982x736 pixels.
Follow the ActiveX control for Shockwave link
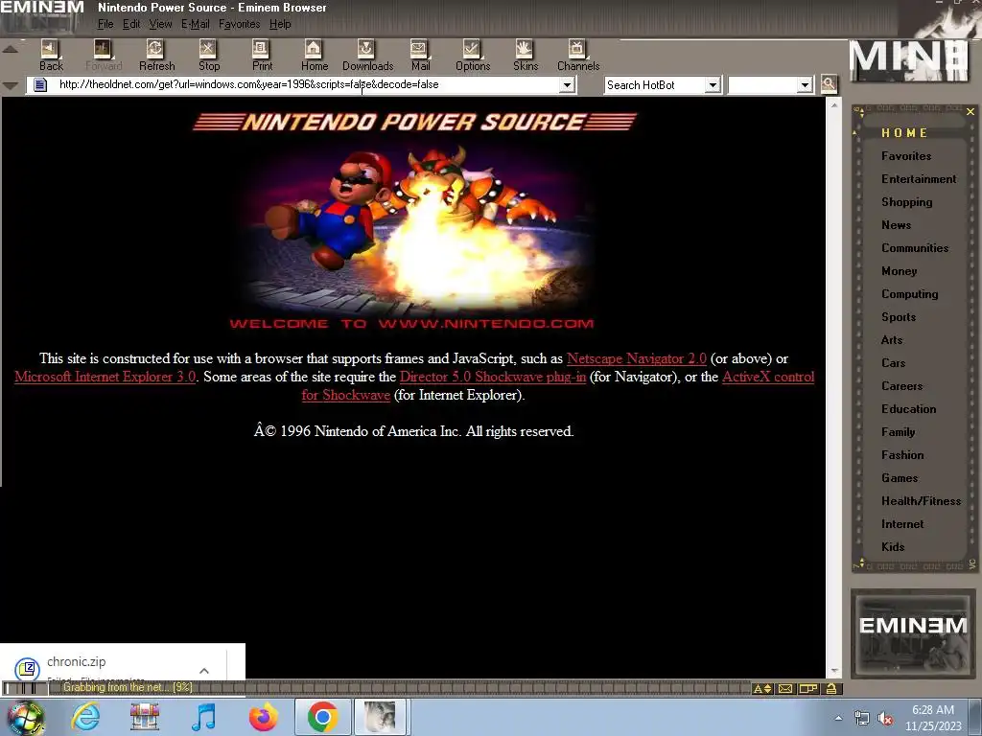pos(768,377)
